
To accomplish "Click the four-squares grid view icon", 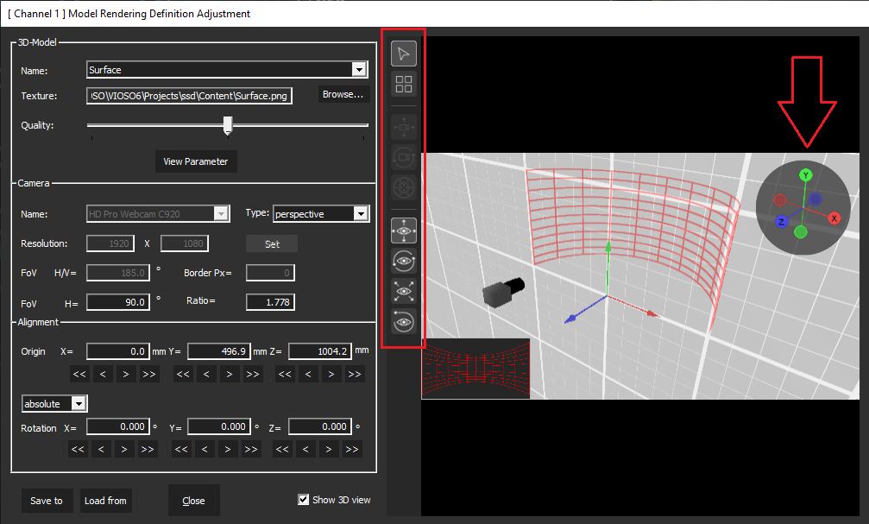I will click(404, 84).
